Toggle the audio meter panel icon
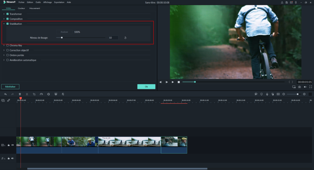The height and width of the screenshot is (170, 314). tap(310, 94)
